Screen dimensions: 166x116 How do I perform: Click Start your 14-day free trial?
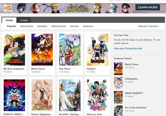click(x=128, y=48)
